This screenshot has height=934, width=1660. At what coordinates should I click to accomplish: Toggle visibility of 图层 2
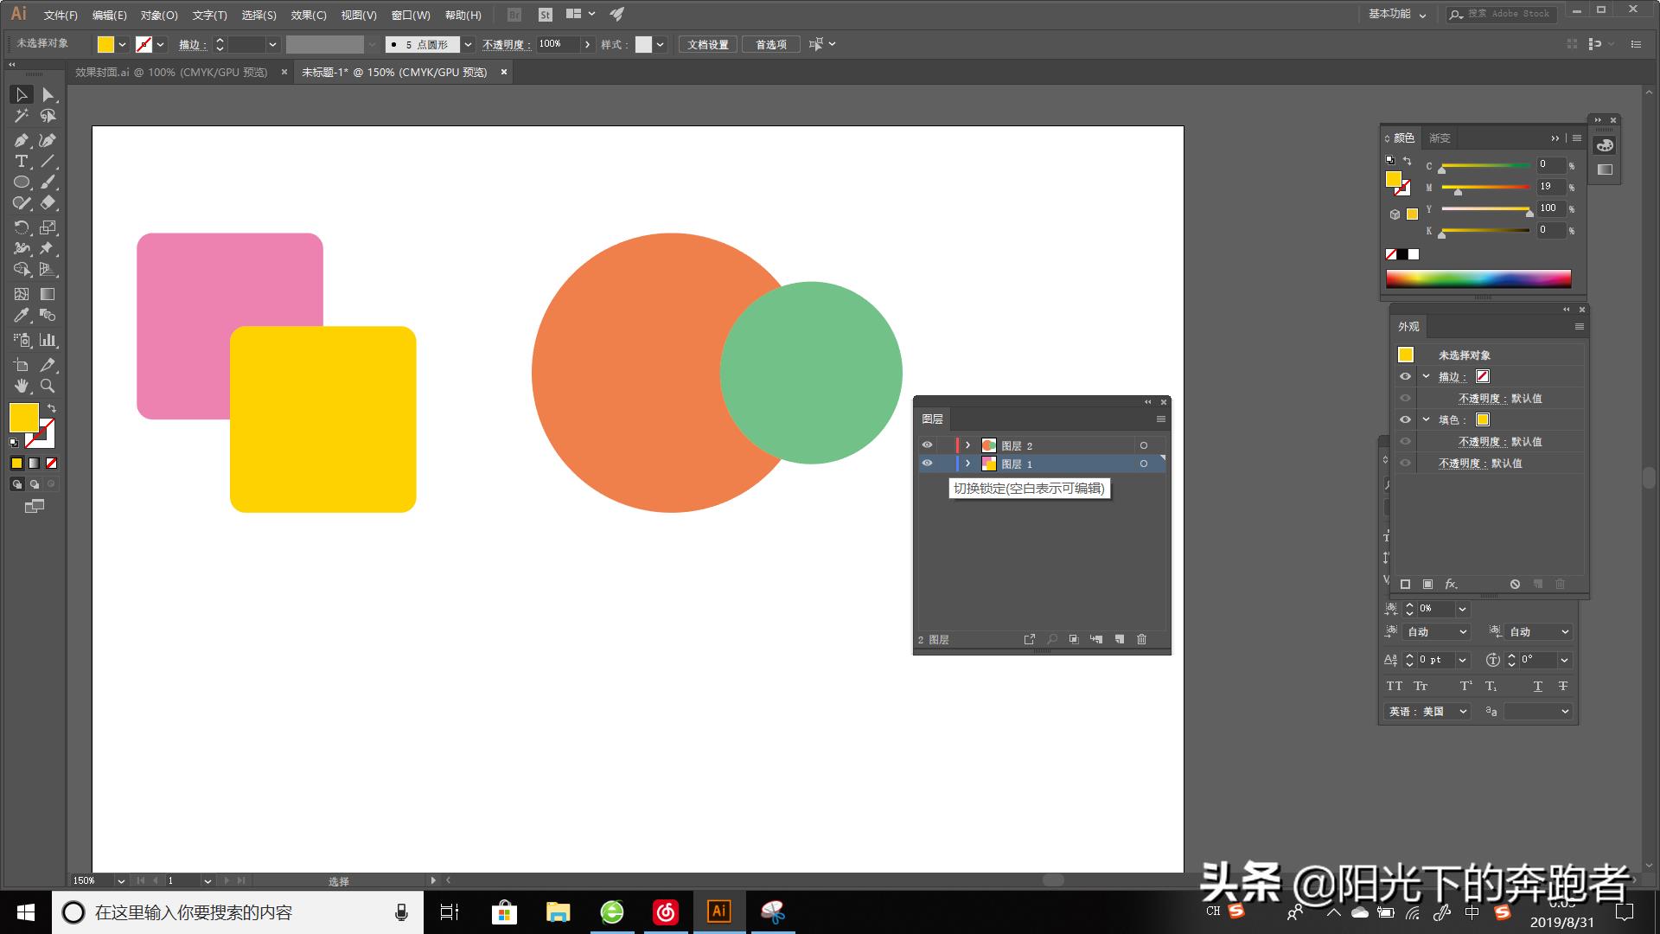(x=928, y=445)
